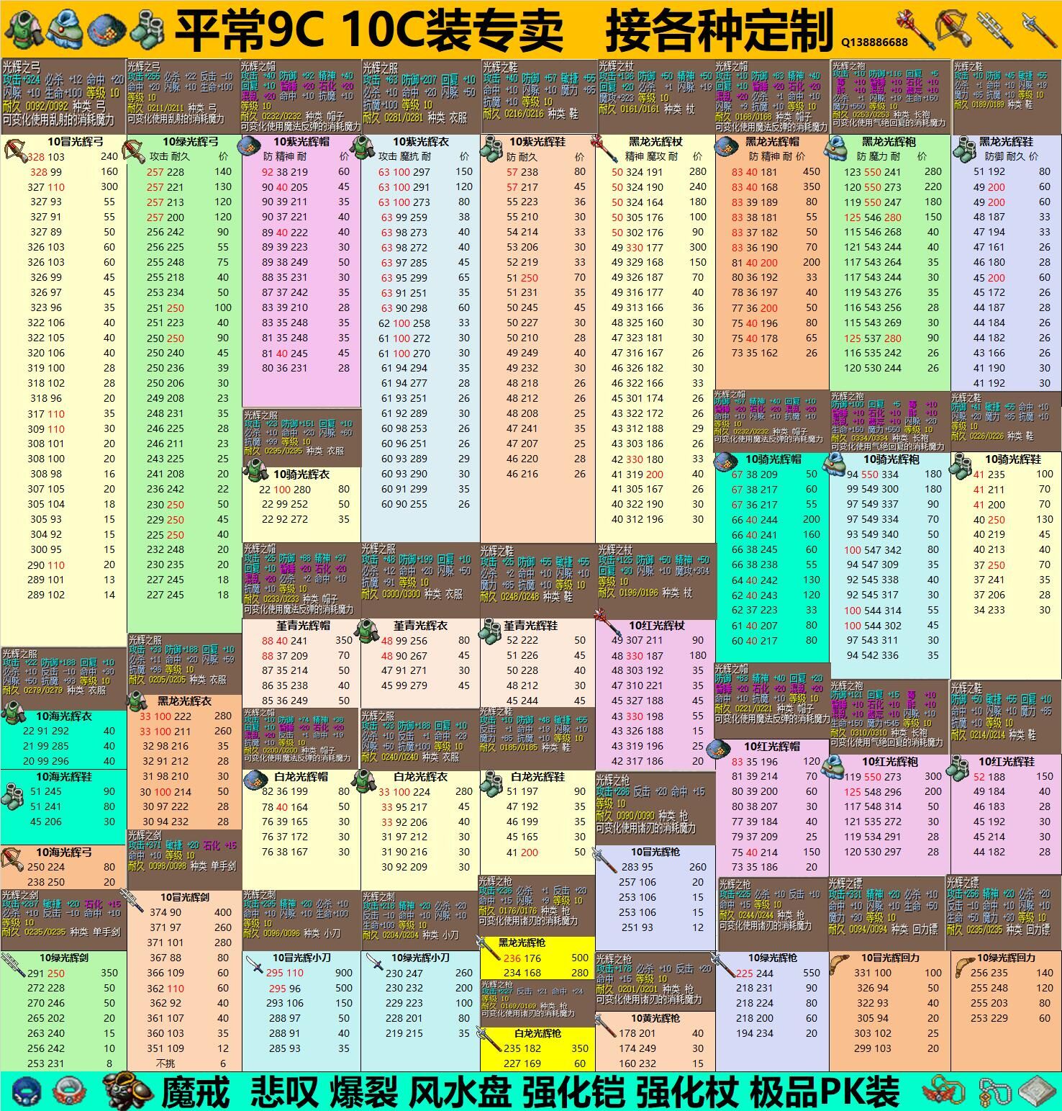Click the contact number Q138886688
1062x1111 pixels.
[x=873, y=42]
